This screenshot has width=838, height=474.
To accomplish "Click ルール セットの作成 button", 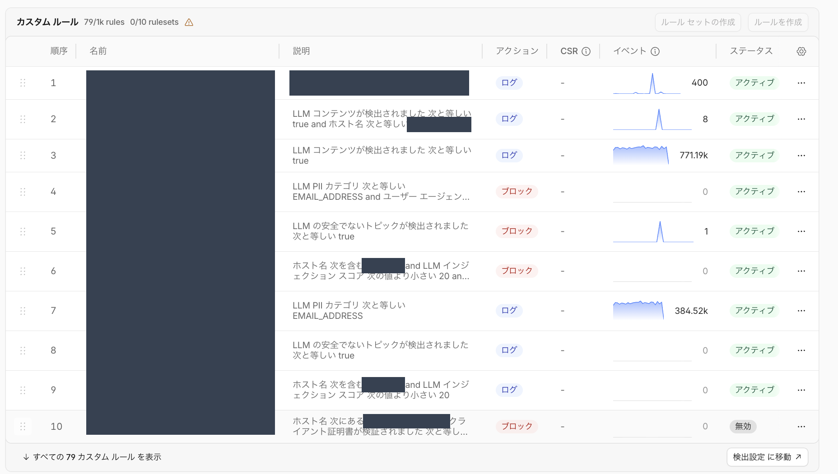I will [x=698, y=22].
